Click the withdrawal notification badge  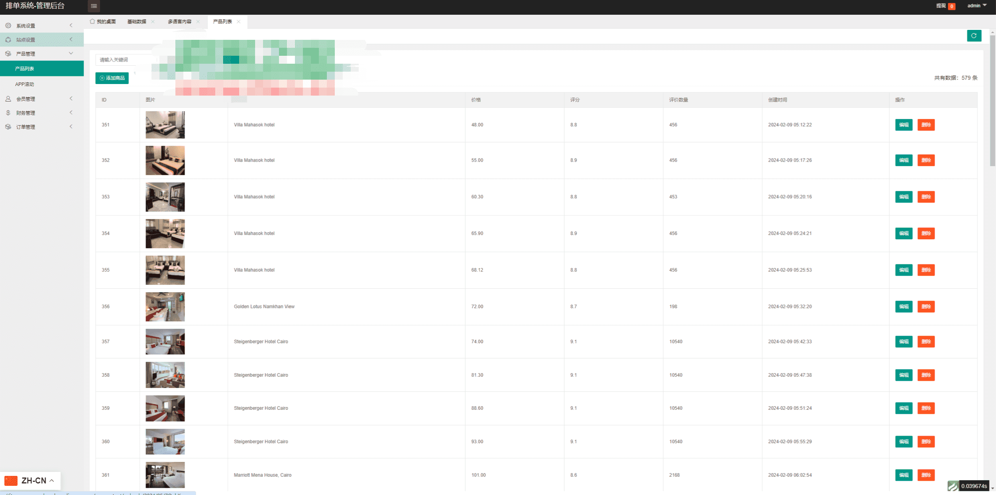click(951, 6)
